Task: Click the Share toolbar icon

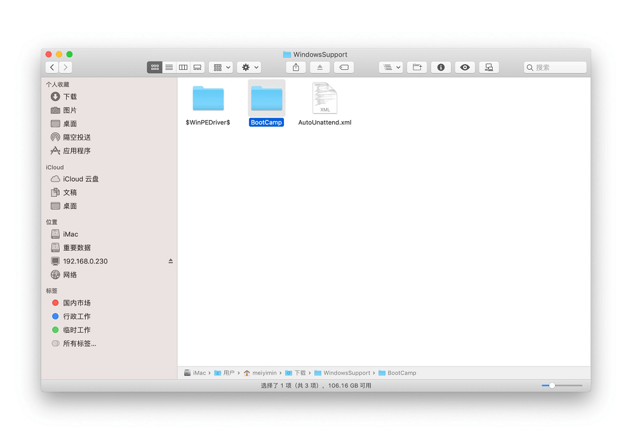Action: [x=296, y=67]
